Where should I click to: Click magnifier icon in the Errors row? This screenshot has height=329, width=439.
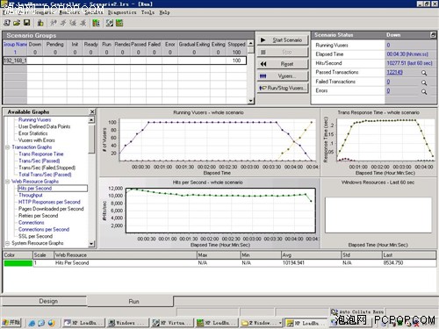[x=424, y=92]
